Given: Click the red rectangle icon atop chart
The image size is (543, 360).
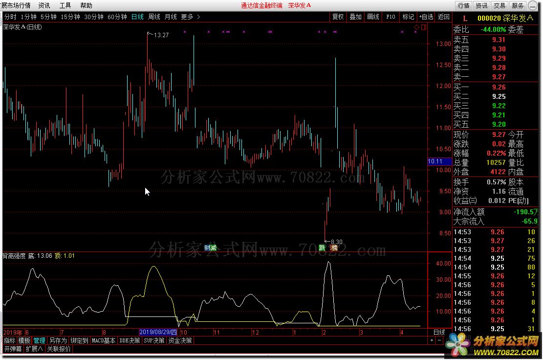Looking at the screenshot, I should click(x=424, y=27).
